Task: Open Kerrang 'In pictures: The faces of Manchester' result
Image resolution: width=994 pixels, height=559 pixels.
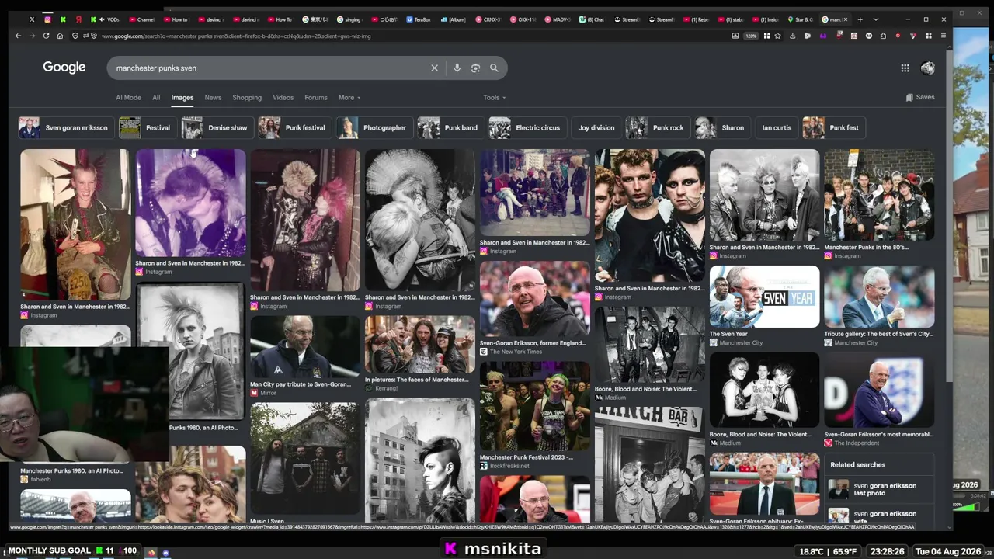Action: (x=419, y=345)
